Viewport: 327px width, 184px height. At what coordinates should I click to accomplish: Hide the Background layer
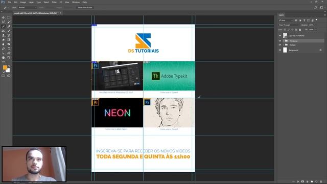pos(280,50)
